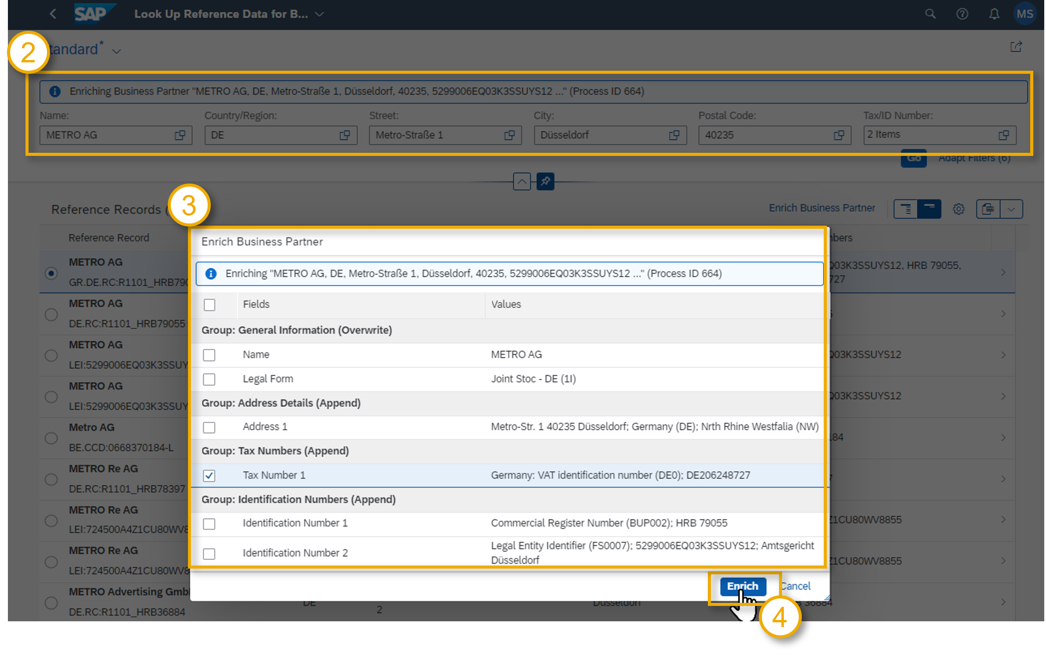Screen dimensions: 1046x663
Task: Open details chevron for DE.RC:R1101_HRB79055 row
Action: (x=1003, y=313)
